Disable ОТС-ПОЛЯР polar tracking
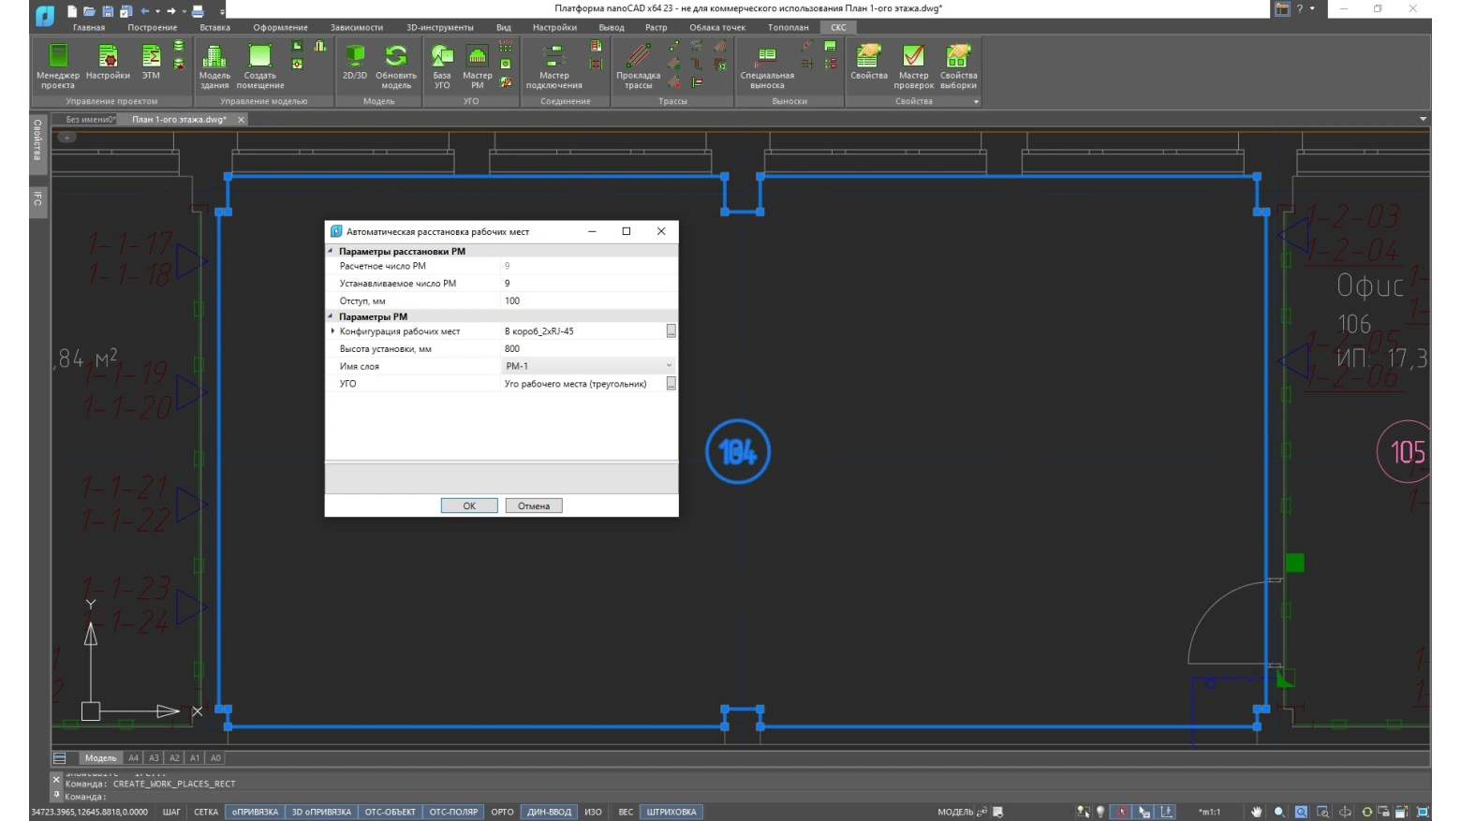This screenshot has width=1461, height=821. tap(453, 812)
